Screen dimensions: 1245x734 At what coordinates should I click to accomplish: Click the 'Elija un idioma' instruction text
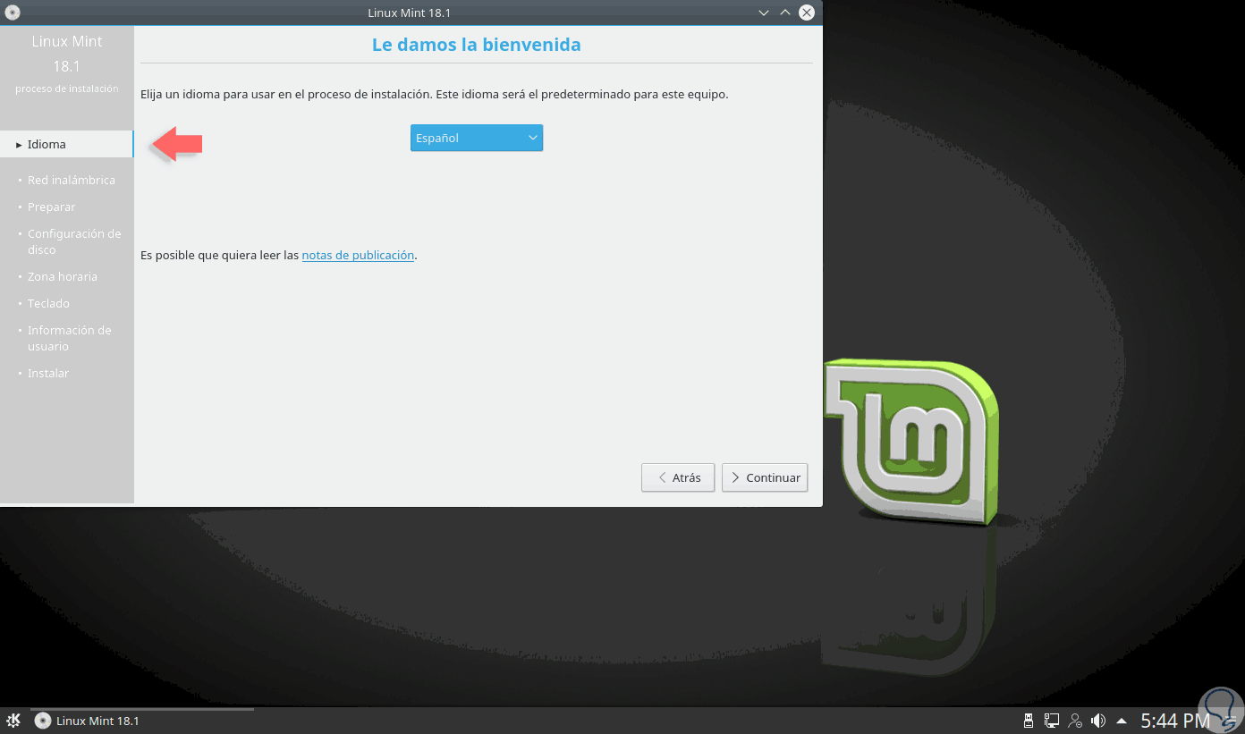pyautogui.click(x=435, y=94)
